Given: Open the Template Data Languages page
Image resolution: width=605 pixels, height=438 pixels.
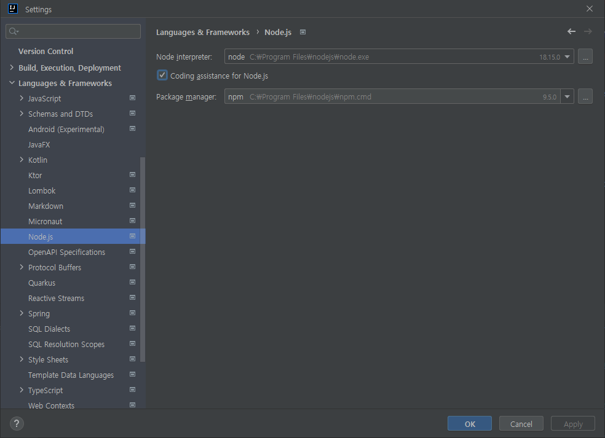Looking at the screenshot, I should [71, 375].
